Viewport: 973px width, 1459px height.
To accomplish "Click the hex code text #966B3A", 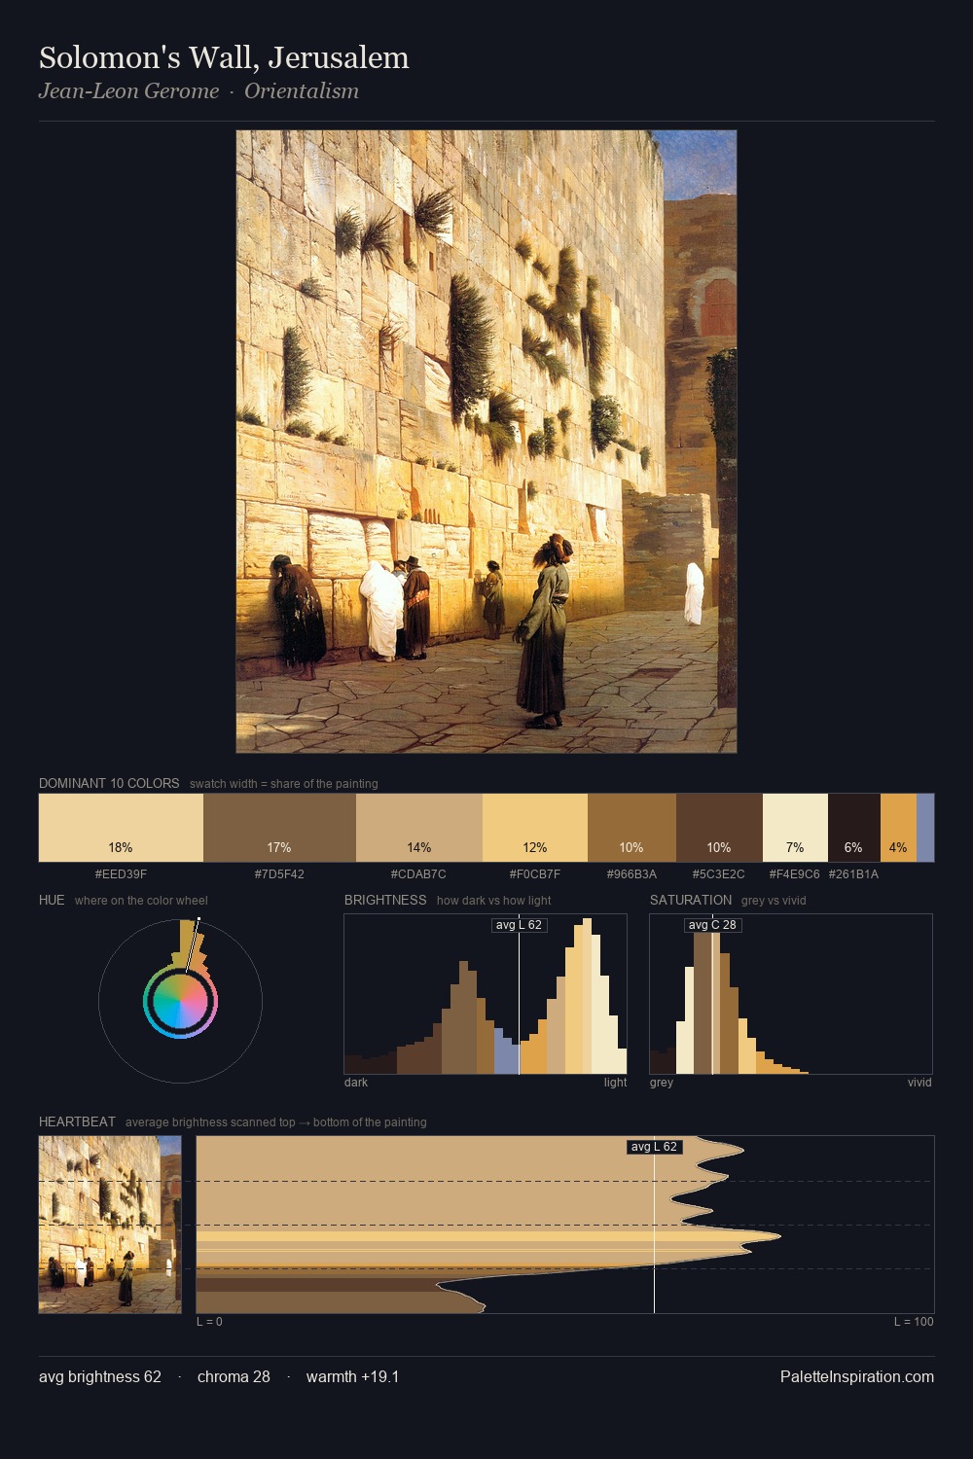I will coord(631,874).
